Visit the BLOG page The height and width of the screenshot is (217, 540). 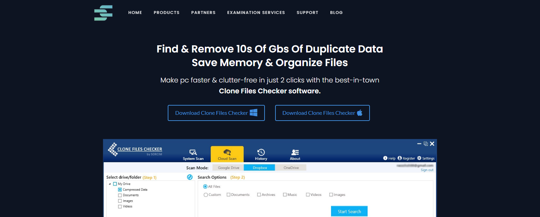click(x=336, y=13)
